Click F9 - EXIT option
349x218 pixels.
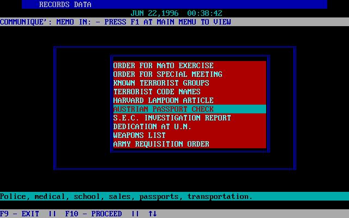click(20, 214)
